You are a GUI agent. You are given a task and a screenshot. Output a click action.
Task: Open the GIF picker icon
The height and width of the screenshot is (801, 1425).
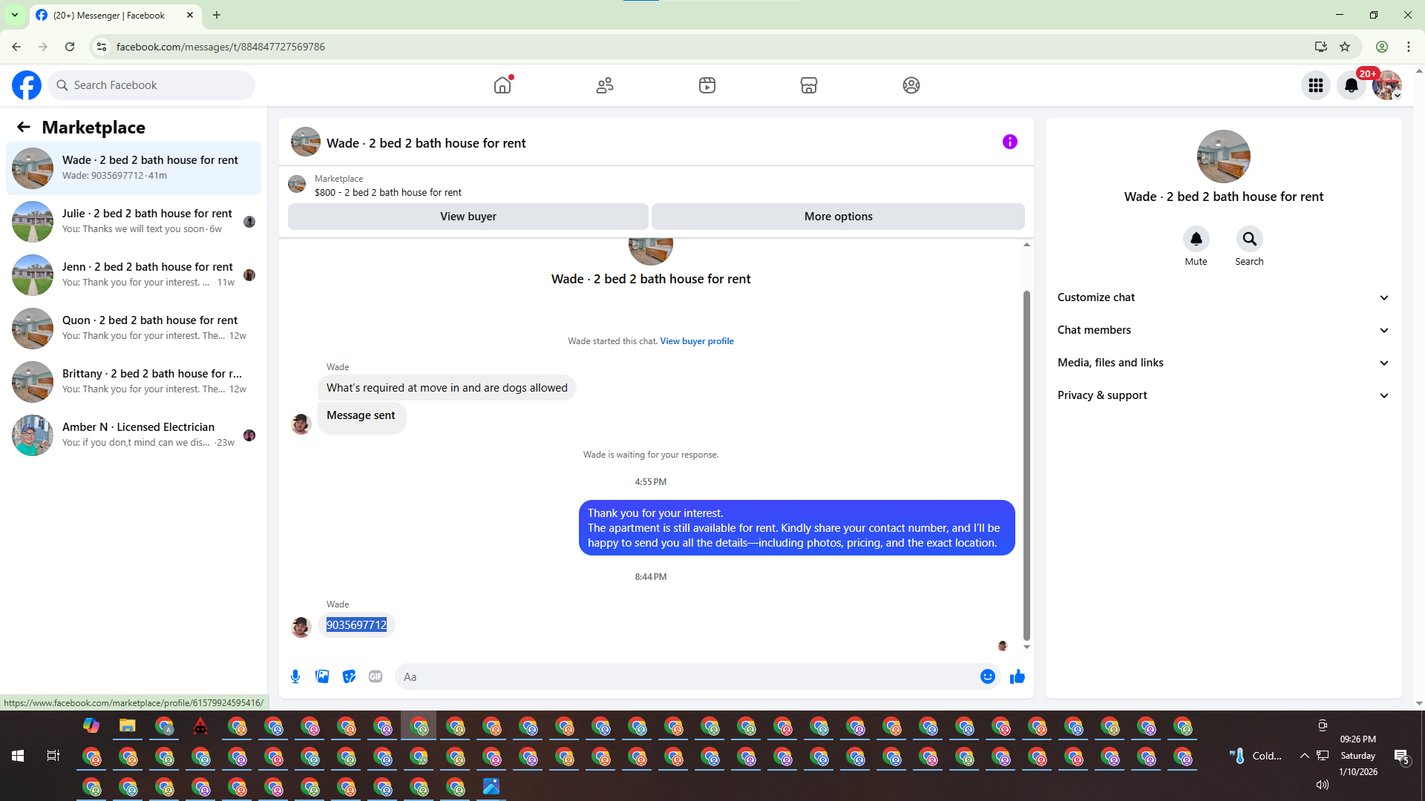coord(376,676)
